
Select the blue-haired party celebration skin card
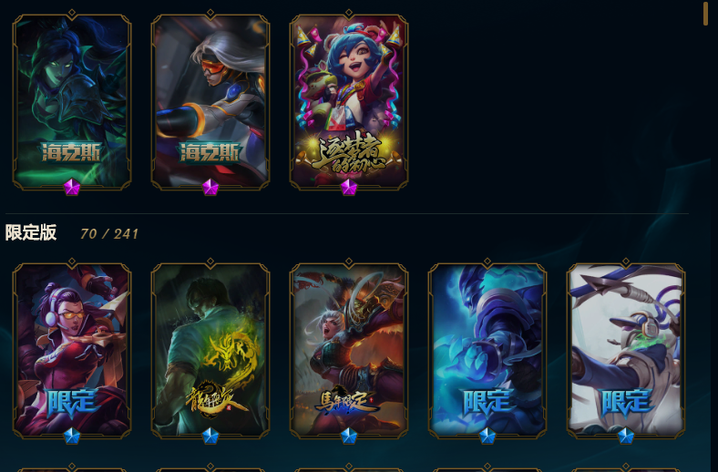[x=348, y=102]
